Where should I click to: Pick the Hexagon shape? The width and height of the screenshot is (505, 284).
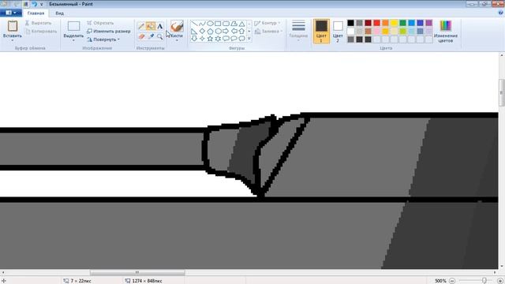pos(218,32)
